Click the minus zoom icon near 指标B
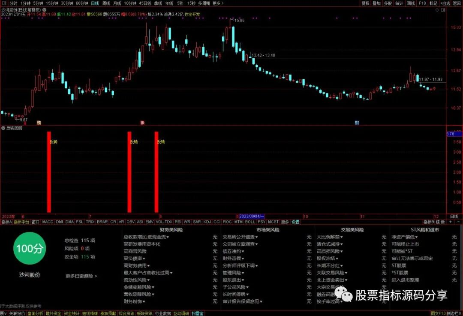This screenshot has width=463, height=316. 458,222
